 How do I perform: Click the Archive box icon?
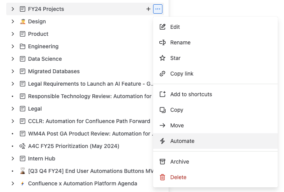click(x=163, y=162)
